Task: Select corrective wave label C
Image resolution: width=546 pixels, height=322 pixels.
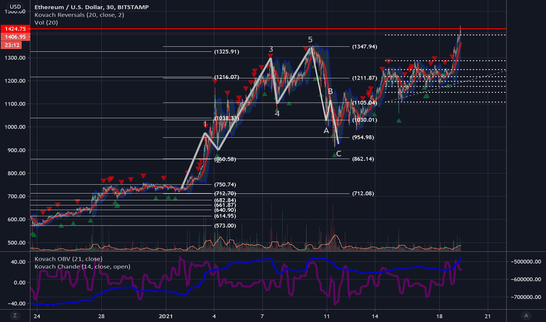Action: click(339, 153)
